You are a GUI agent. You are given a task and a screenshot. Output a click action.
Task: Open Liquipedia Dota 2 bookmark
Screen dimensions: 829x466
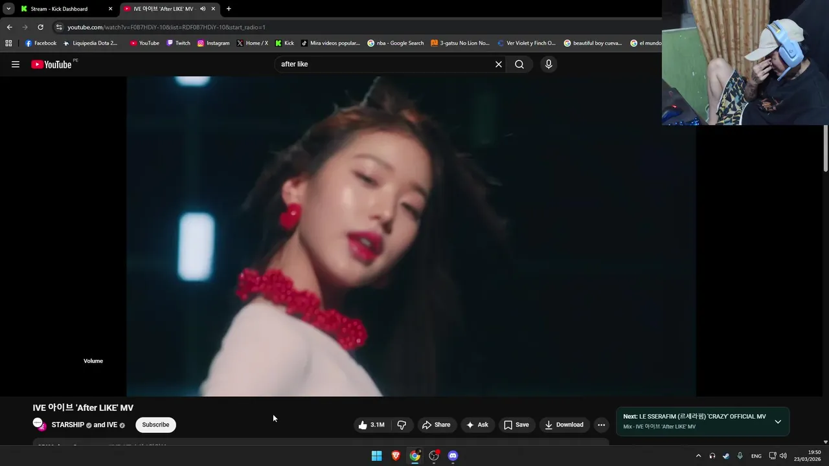[x=91, y=43]
